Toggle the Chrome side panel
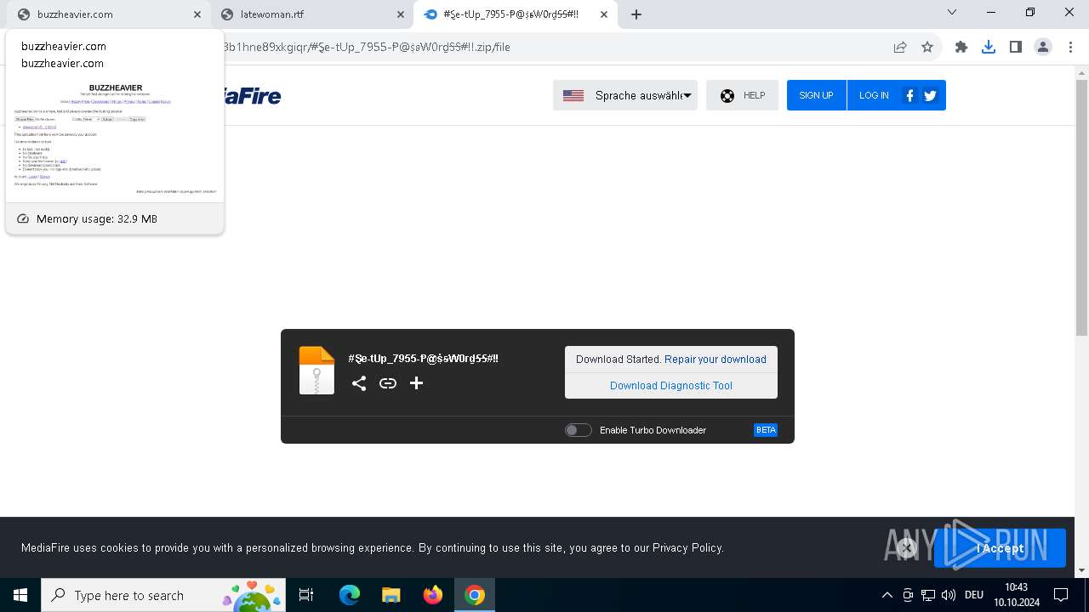The image size is (1089, 612). [1016, 47]
